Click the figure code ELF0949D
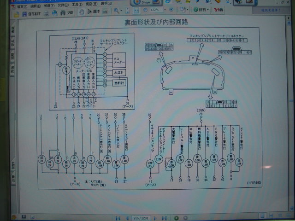295x221 pixels. click(x=254, y=183)
